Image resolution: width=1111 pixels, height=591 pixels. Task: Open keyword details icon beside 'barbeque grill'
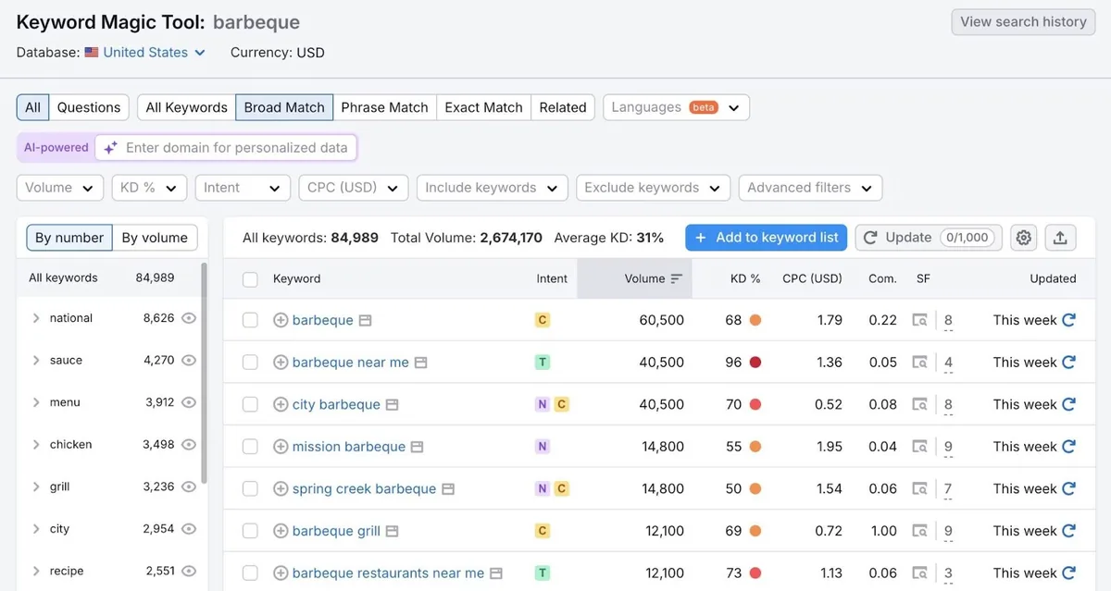[392, 531]
